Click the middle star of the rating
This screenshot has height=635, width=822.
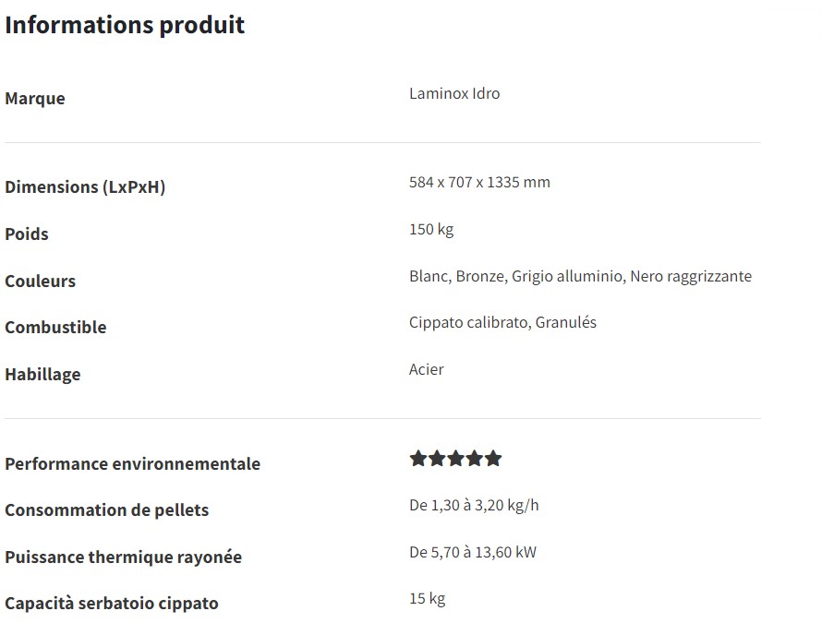point(455,459)
